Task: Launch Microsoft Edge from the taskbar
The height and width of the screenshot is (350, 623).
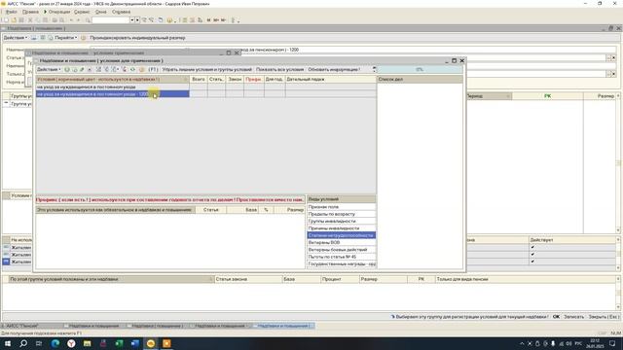Action: 55,343
